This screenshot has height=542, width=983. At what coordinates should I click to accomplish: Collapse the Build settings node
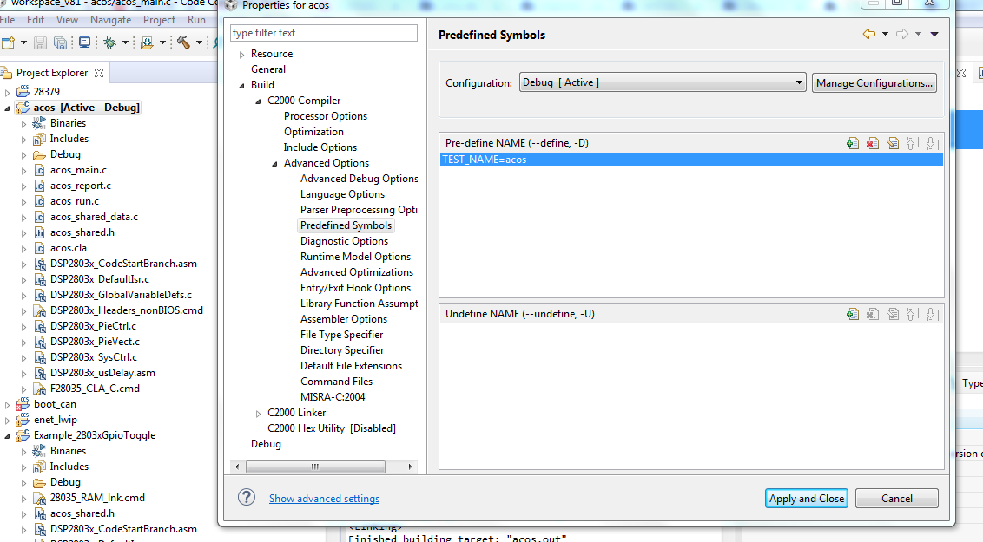click(241, 86)
